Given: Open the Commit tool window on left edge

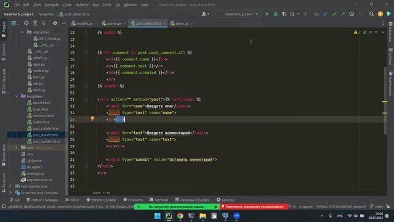Looking at the screenshot, I should [x=4, y=52].
